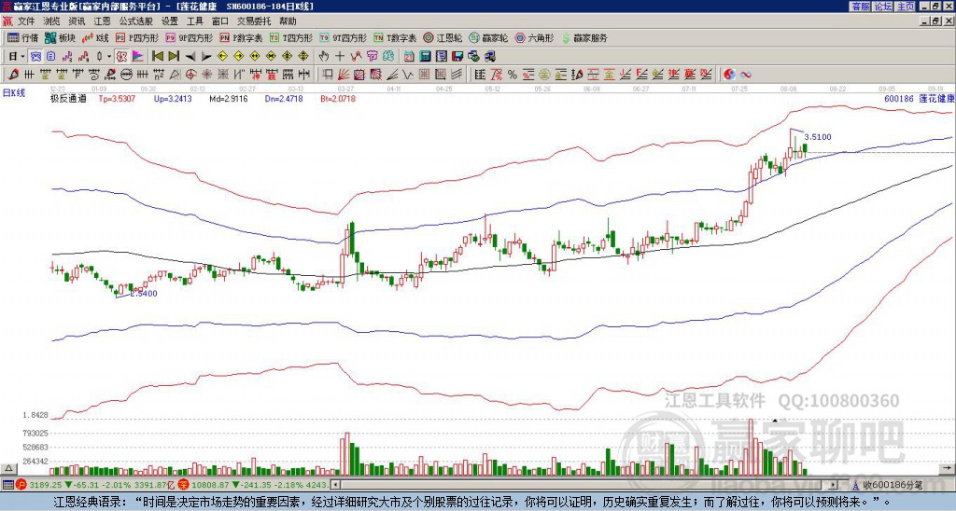Toggle the pressed blue chart-mode button
Viewport: 956px width, 511px height.
click(x=36, y=57)
